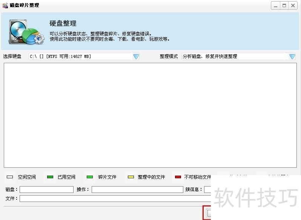Click the dark green 已用空间 swatch

click(50, 177)
